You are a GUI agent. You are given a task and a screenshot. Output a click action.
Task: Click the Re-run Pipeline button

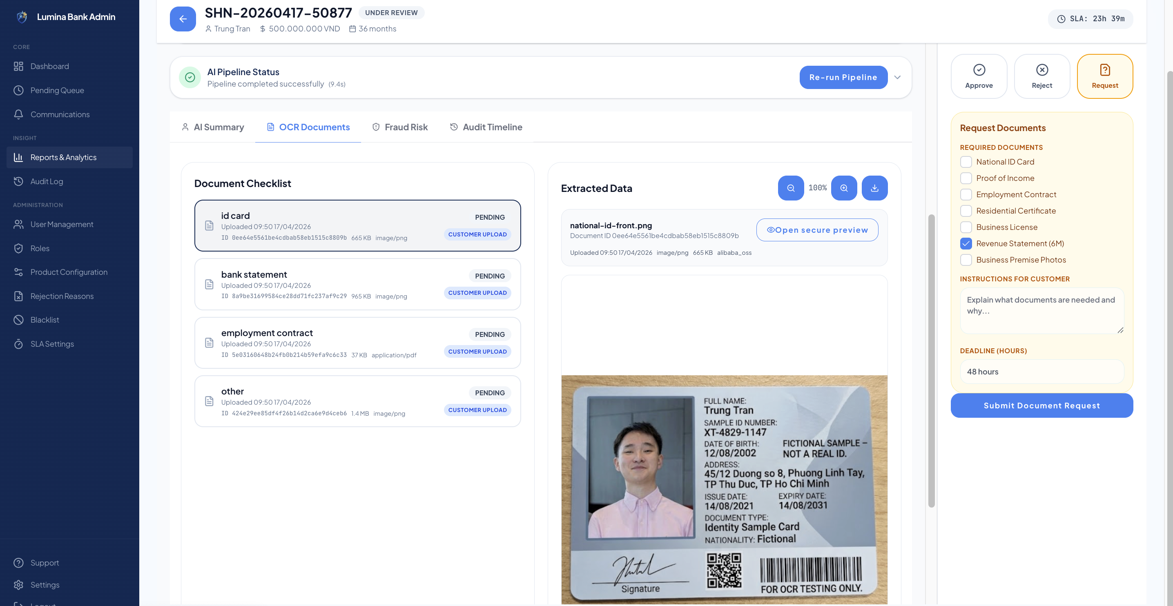[x=843, y=78]
